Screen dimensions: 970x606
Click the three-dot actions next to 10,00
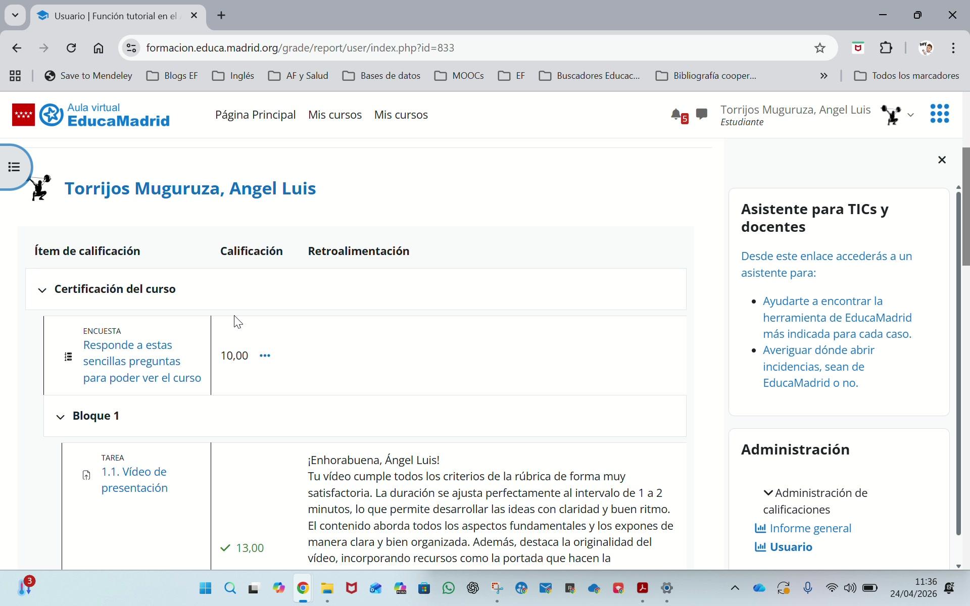[x=265, y=356]
